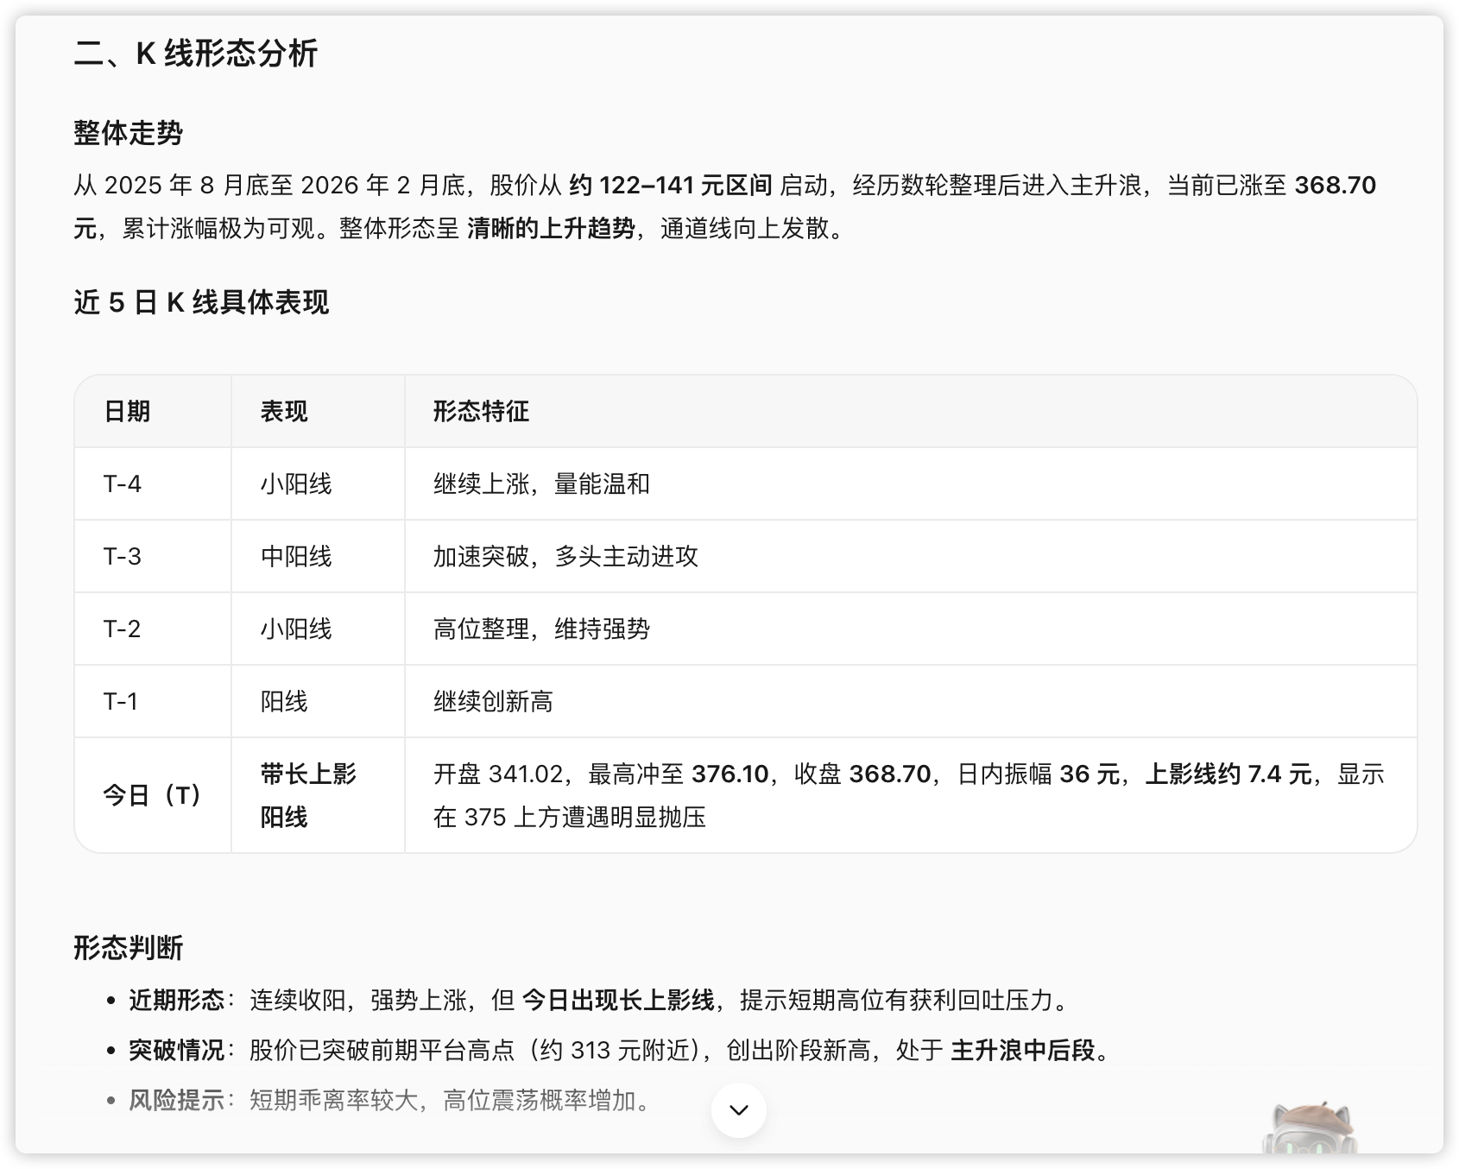
Task: Click the "形态特征" column header
Action: [481, 411]
